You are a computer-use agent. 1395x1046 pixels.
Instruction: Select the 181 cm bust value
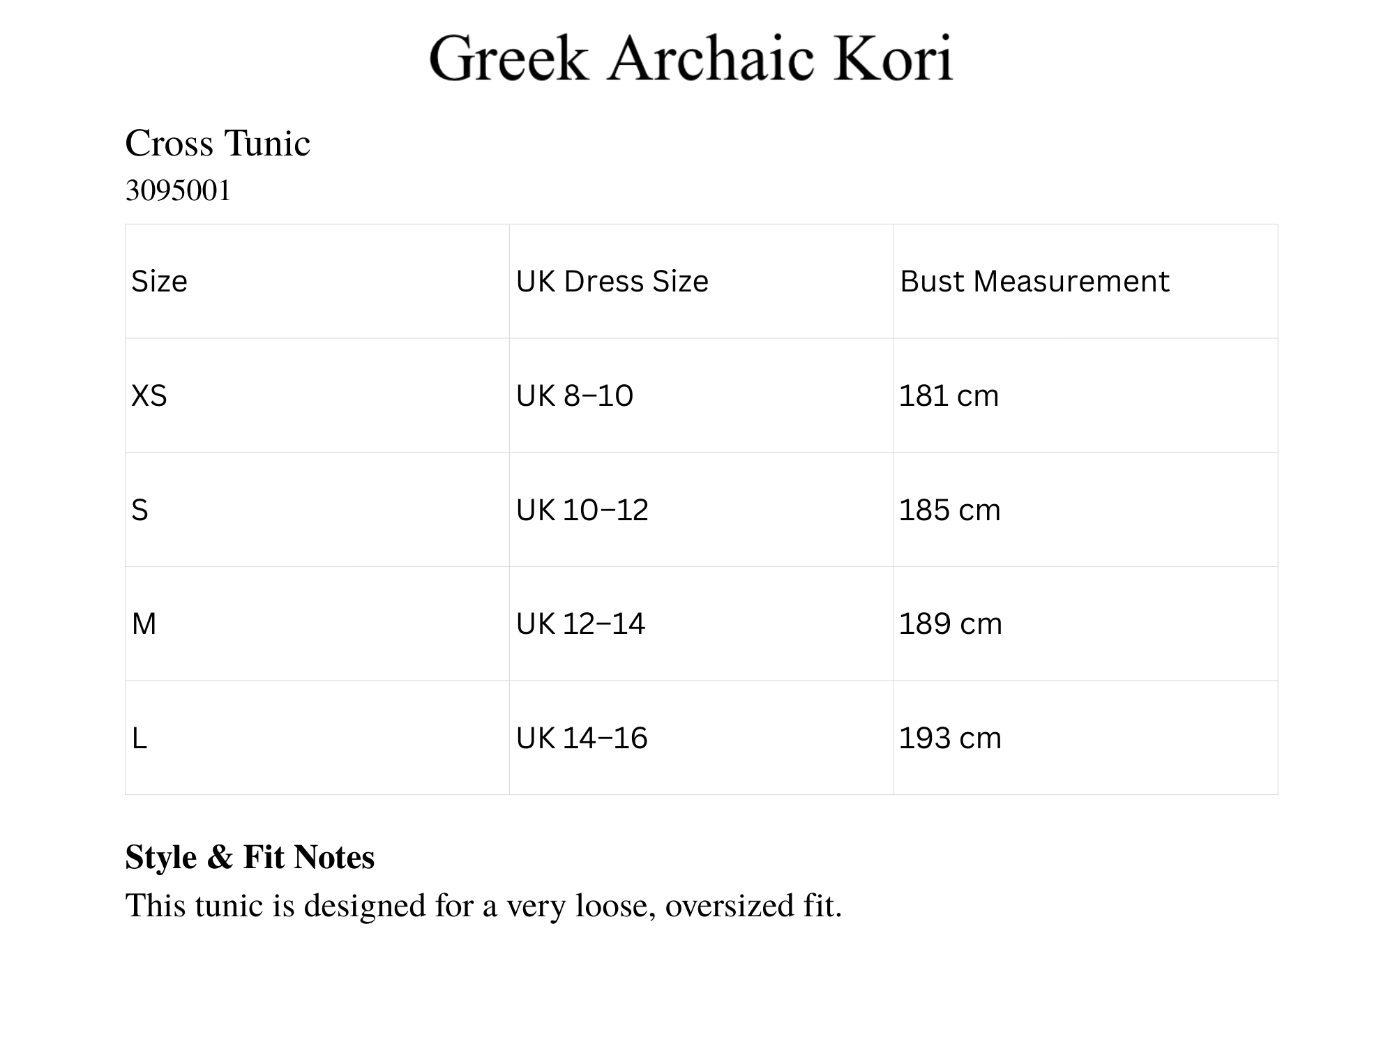949,396
